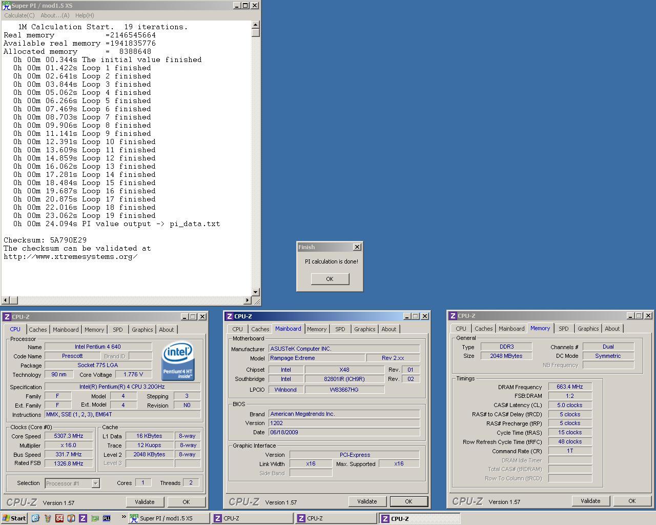Minimize the Super PI window
Viewport: 656px width, 525px height.
click(237, 6)
